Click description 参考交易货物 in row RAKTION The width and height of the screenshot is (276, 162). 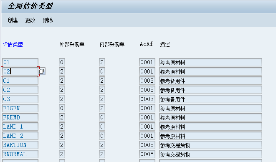[210, 144]
